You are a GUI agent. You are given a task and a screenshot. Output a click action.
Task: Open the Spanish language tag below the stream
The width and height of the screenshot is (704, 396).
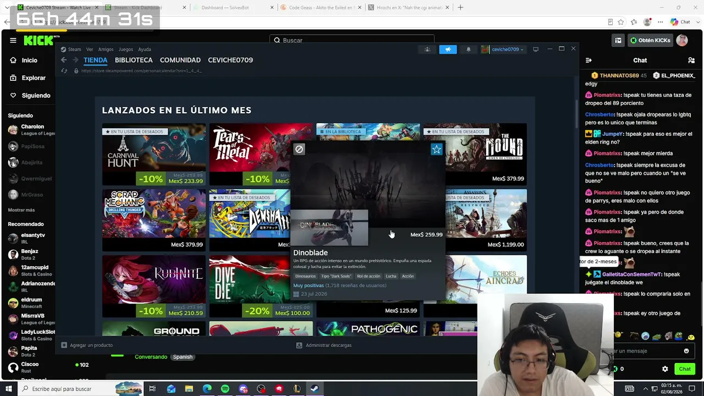pos(183,357)
